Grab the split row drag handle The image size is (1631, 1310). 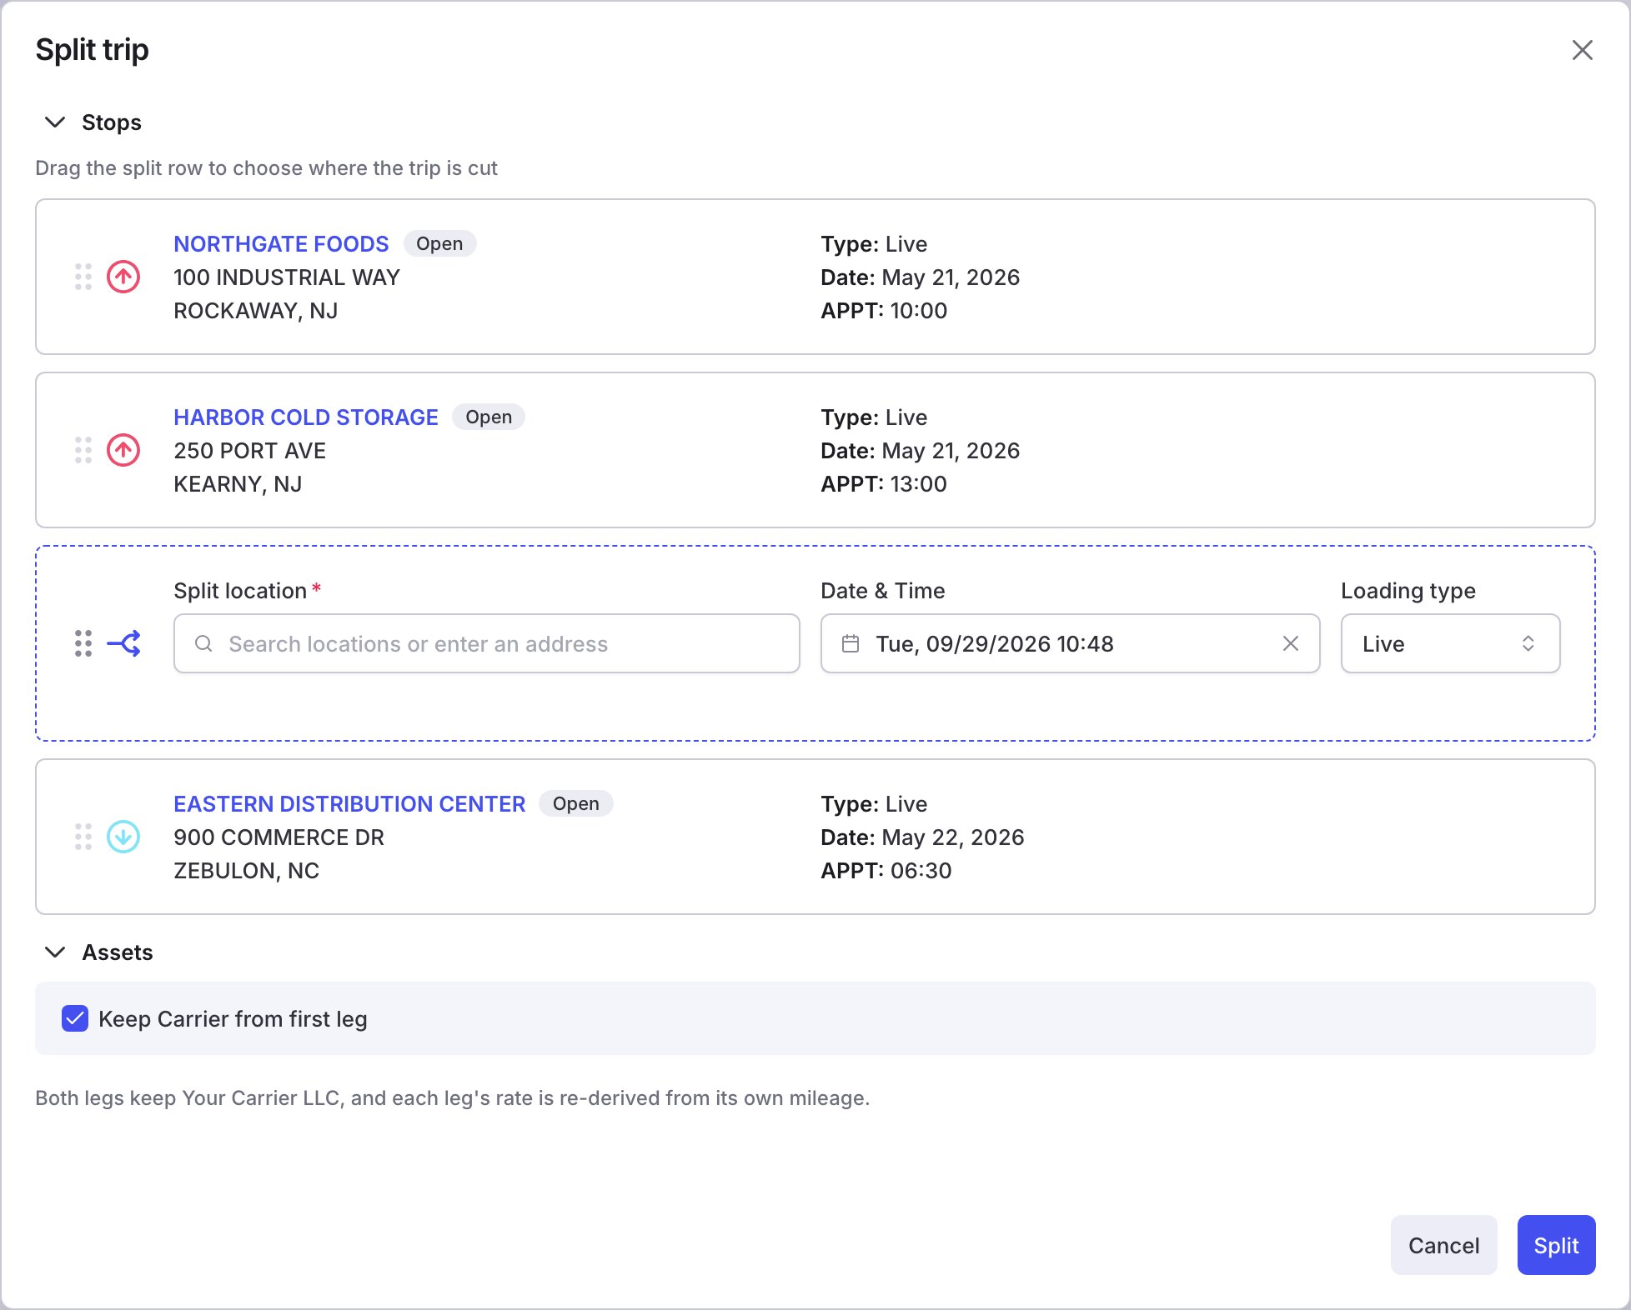point(83,643)
